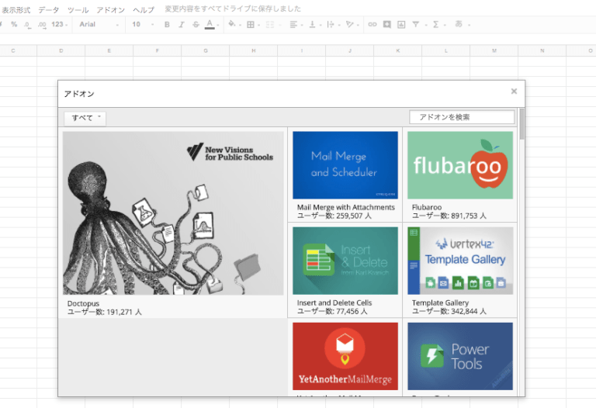Select column K header

[398, 50]
